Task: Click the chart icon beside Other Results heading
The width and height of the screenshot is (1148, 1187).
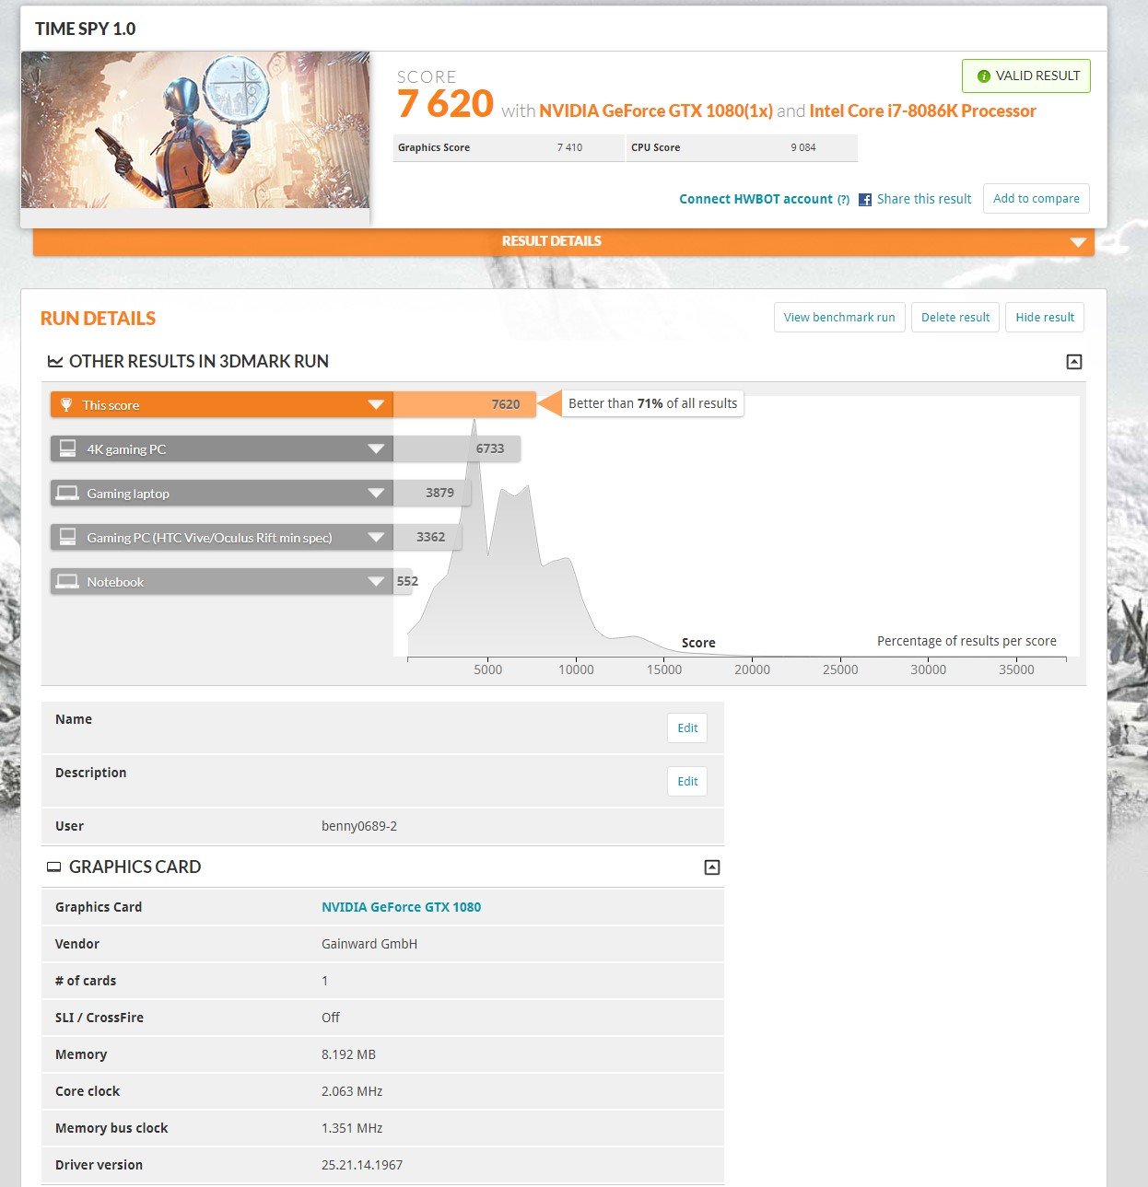Action: [x=55, y=362]
